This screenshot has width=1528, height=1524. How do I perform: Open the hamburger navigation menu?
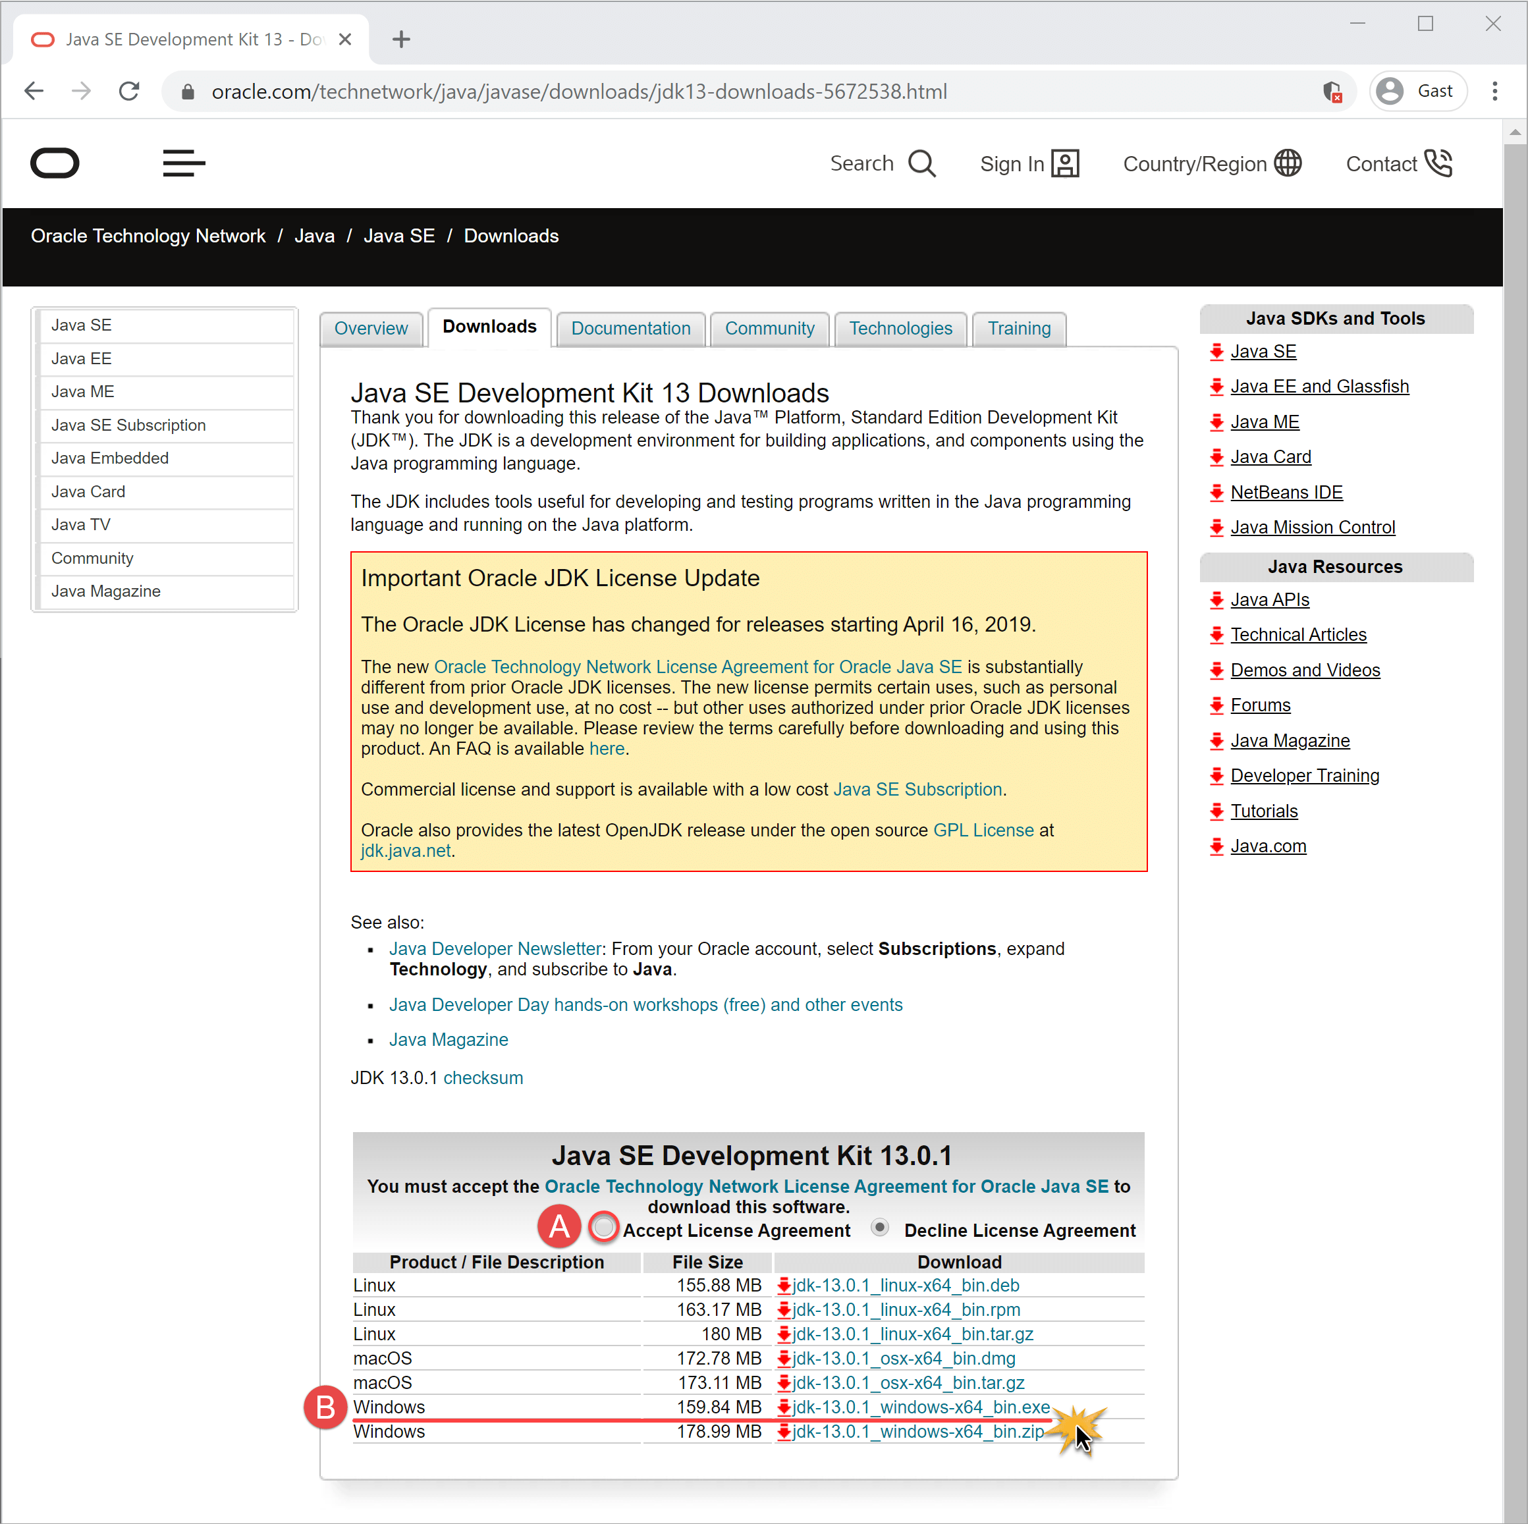(184, 163)
